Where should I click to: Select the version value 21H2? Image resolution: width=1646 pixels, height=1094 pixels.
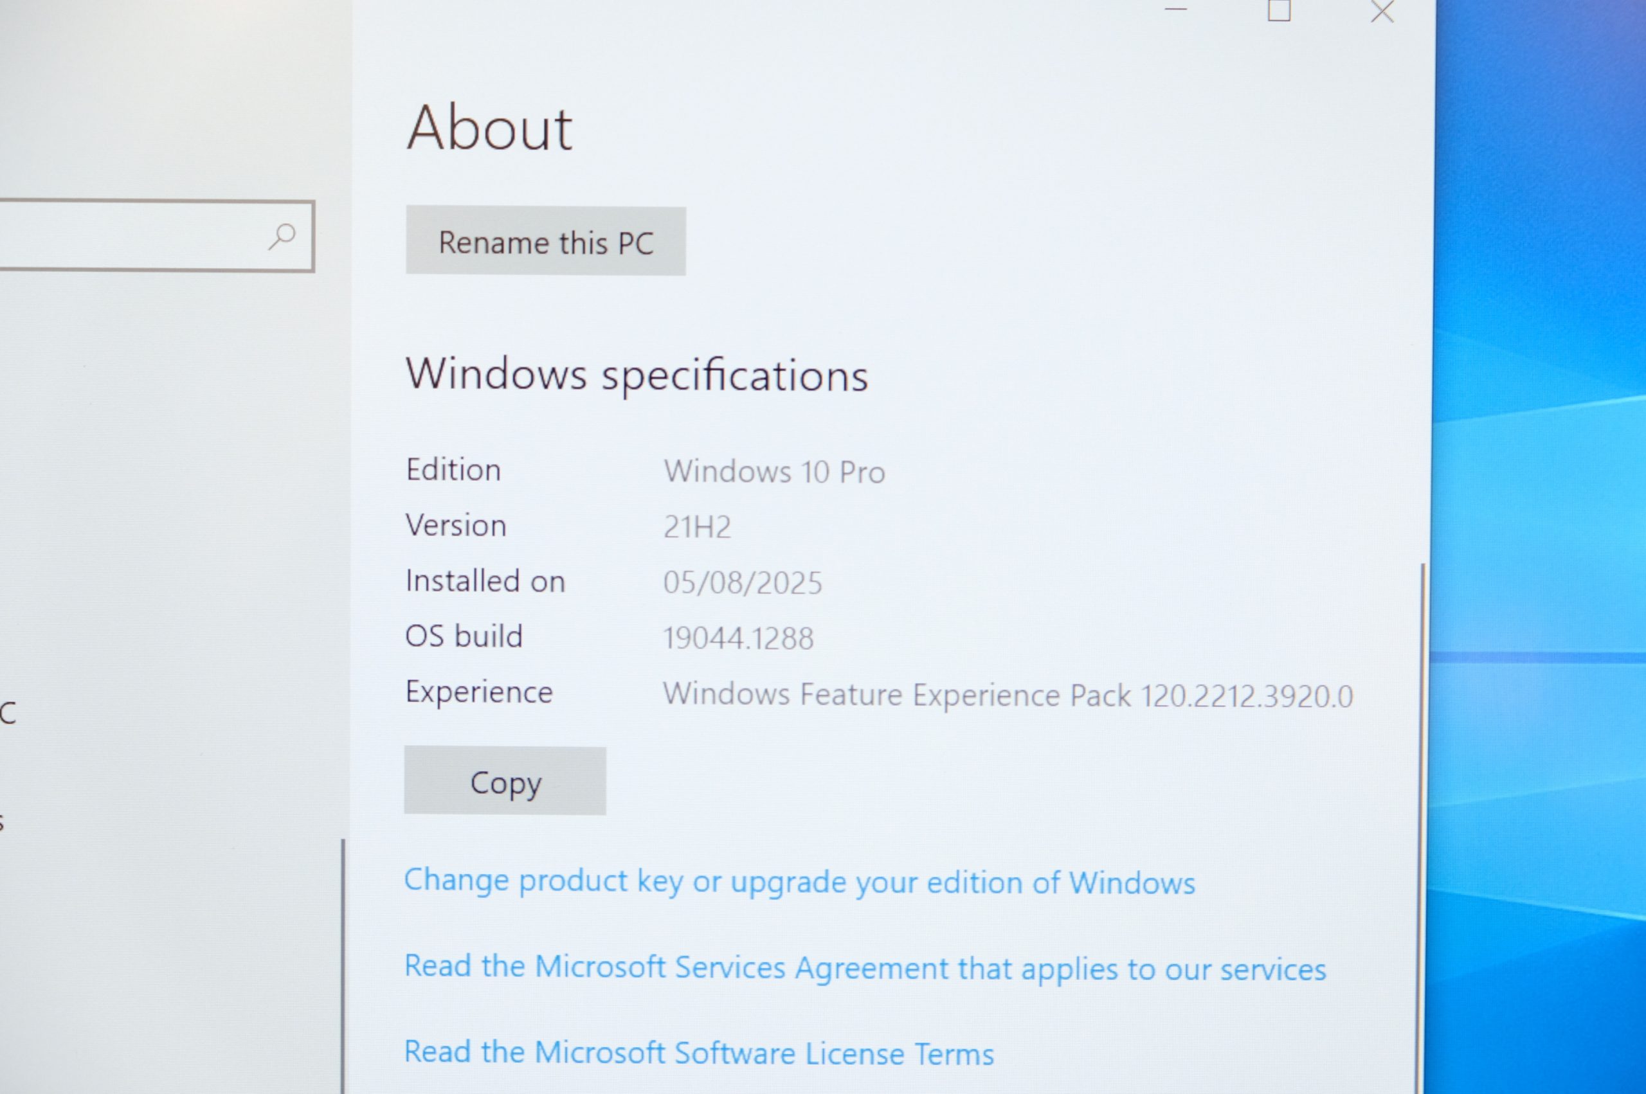[x=697, y=527]
